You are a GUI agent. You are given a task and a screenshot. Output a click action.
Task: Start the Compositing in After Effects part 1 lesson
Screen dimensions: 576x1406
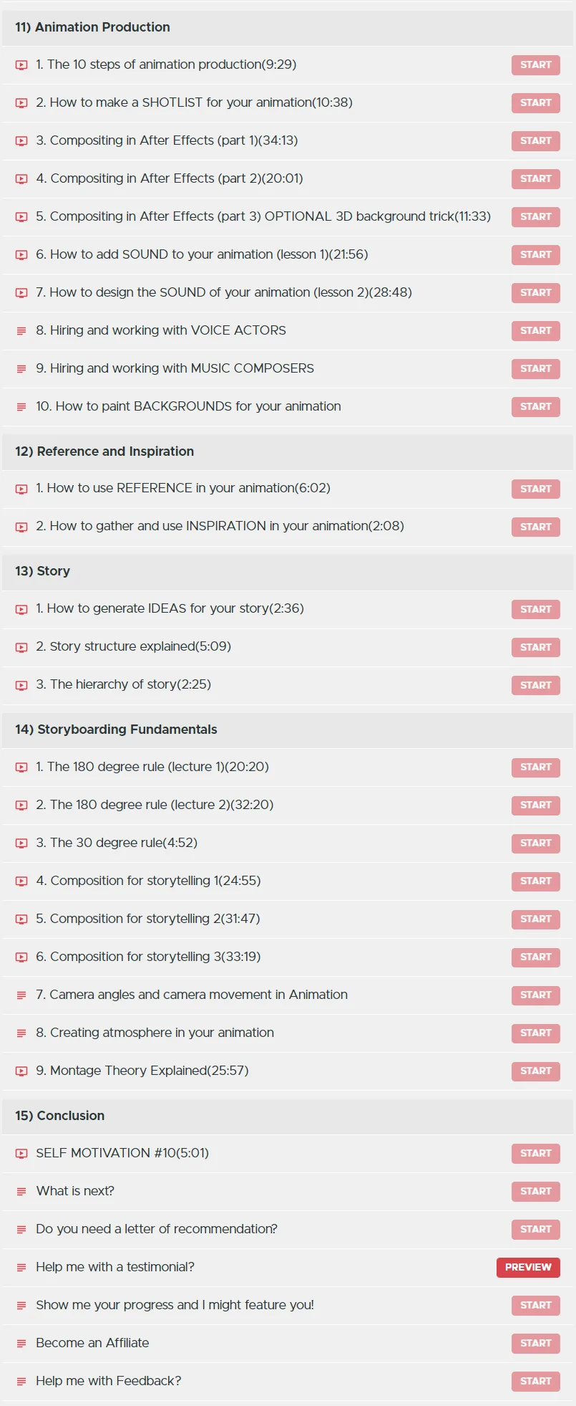[x=535, y=141]
